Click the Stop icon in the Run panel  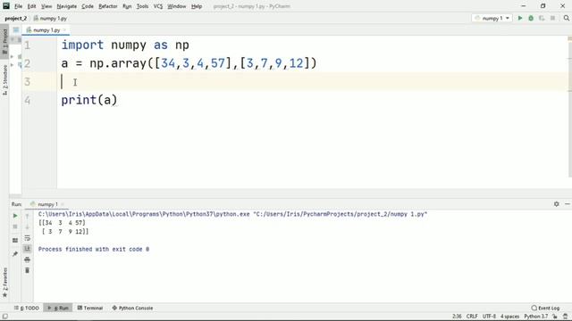(x=15, y=226)
